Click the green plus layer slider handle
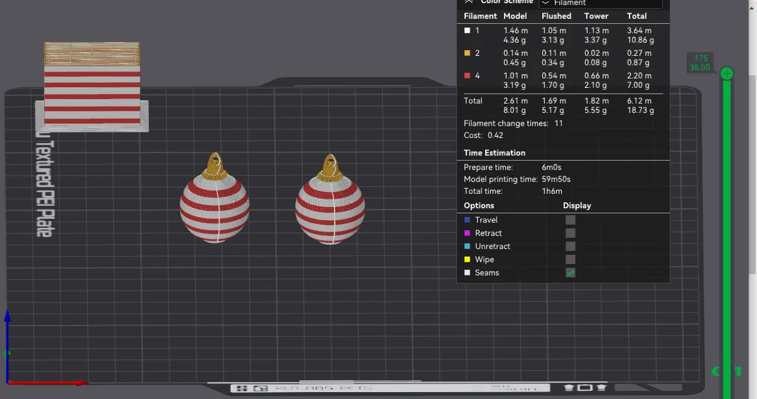 point(727,74)
